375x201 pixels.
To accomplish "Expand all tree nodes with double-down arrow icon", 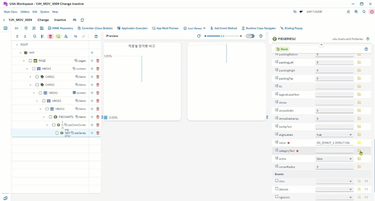I will (x=17, y=36).
